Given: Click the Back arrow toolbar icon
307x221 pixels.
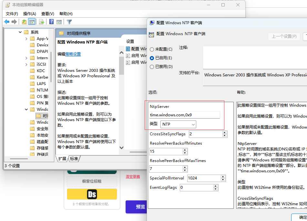Looking at the screenshot, I should (x=7, y=22).
